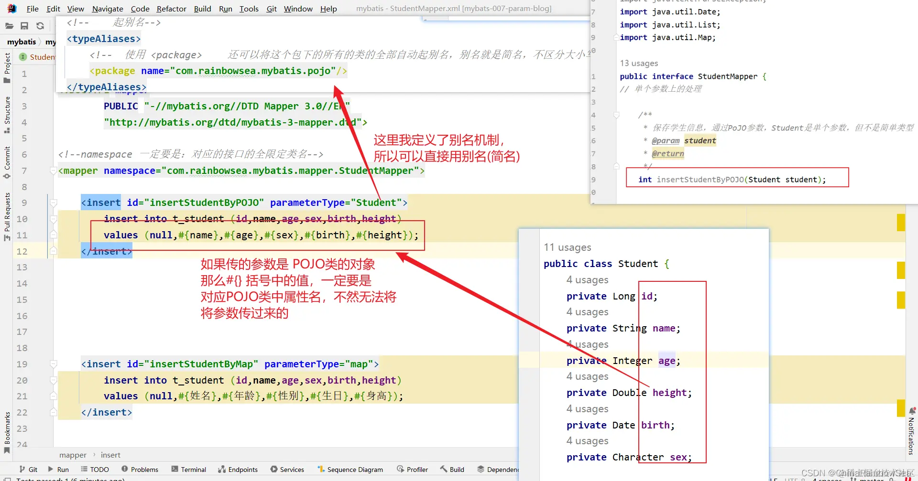
Task: Click the Open folder toolbar icon
Action: [x=9, y=26]
